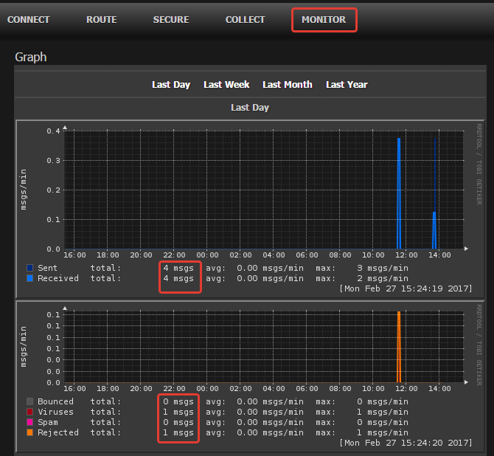This screenshot has width=494, height=456.
Task: Open the SECURE menu
Action: pyautogui.click(x=171, y=19)
